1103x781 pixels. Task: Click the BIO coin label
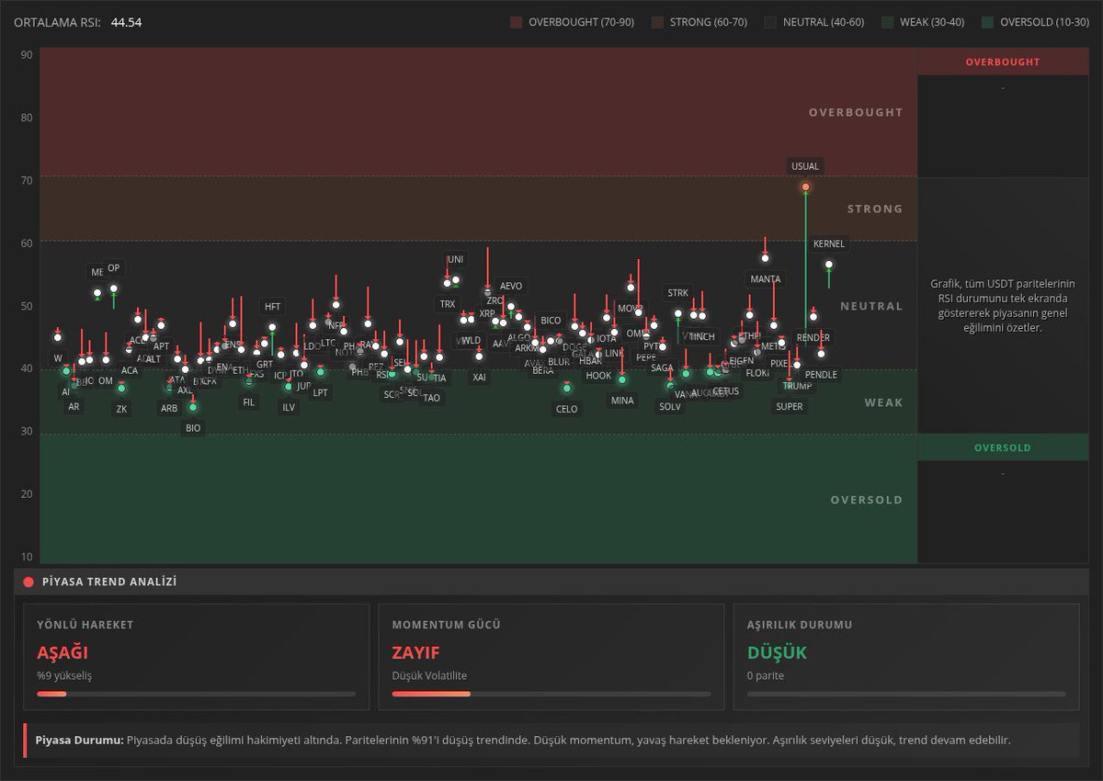pos(193,427)
